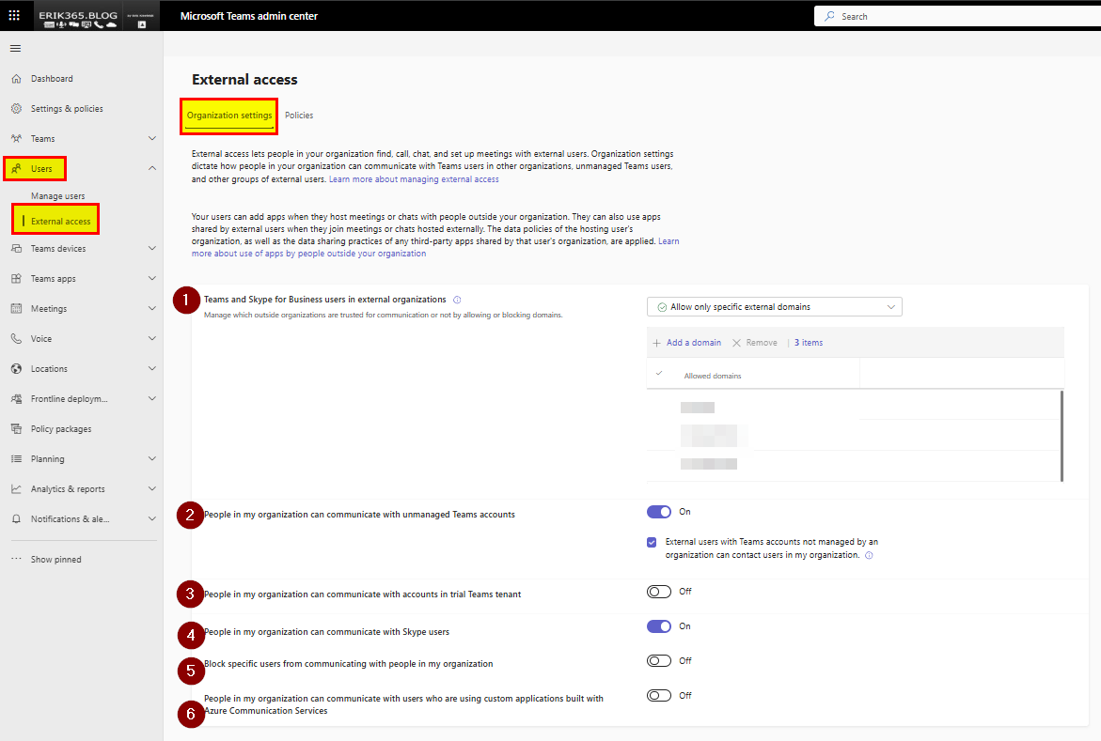Disable Skype users communication toggle
This screenshot has width=1101, height=741.
pyautogui.click(x=658, y=626)
